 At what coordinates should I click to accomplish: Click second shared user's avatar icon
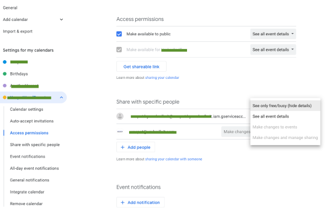[120, 132]
